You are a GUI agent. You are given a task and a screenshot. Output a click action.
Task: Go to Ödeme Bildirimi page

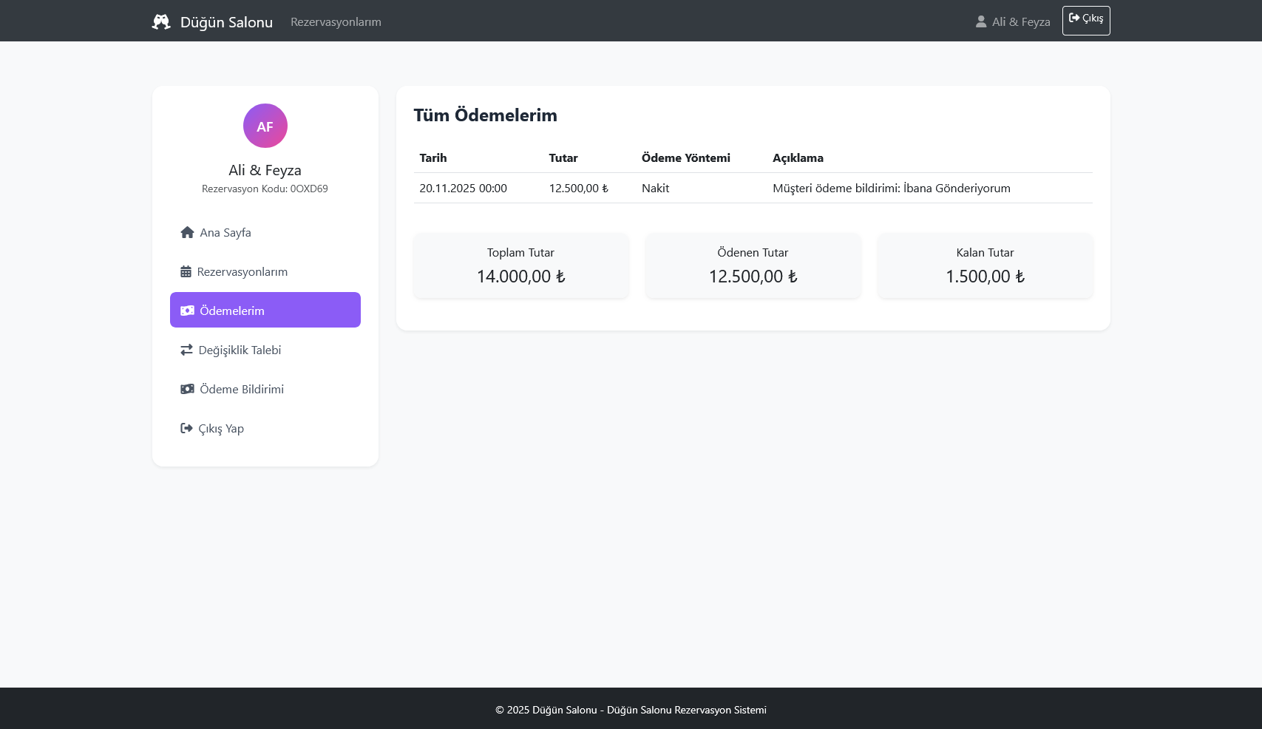pos(242,389)
